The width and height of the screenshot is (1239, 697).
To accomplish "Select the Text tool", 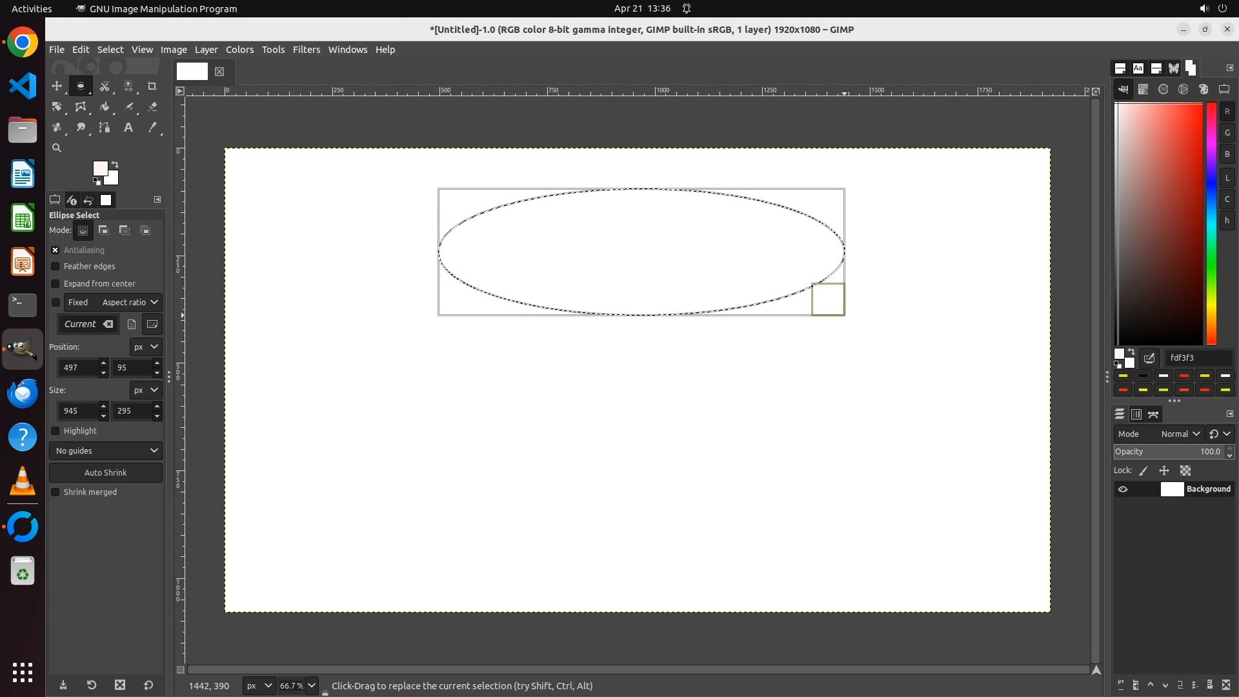I will tap(128, 127).
